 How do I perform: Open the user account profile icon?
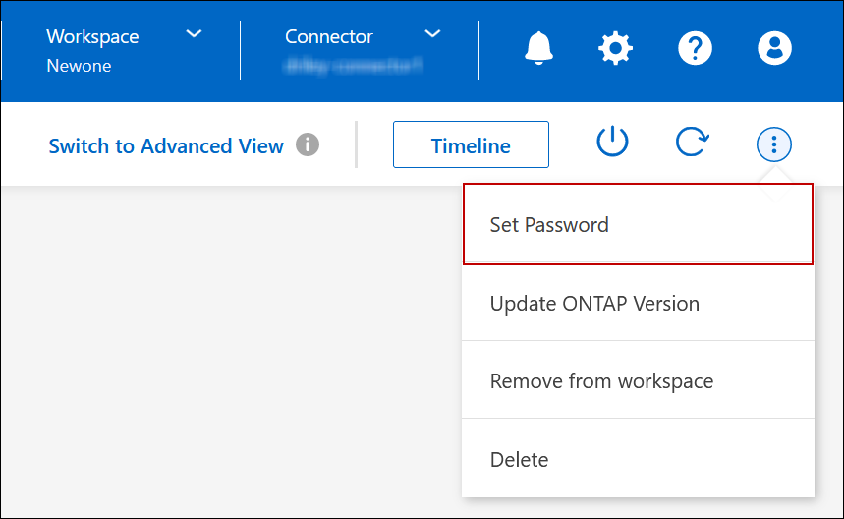[774, 47]
